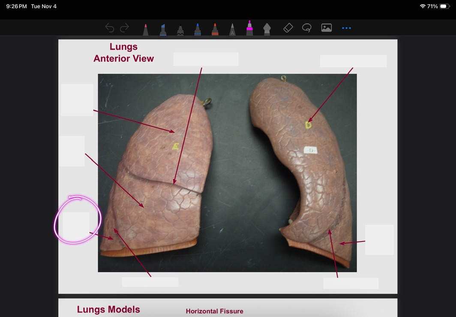Open the blue three-dot more menu

click(346, 28)
